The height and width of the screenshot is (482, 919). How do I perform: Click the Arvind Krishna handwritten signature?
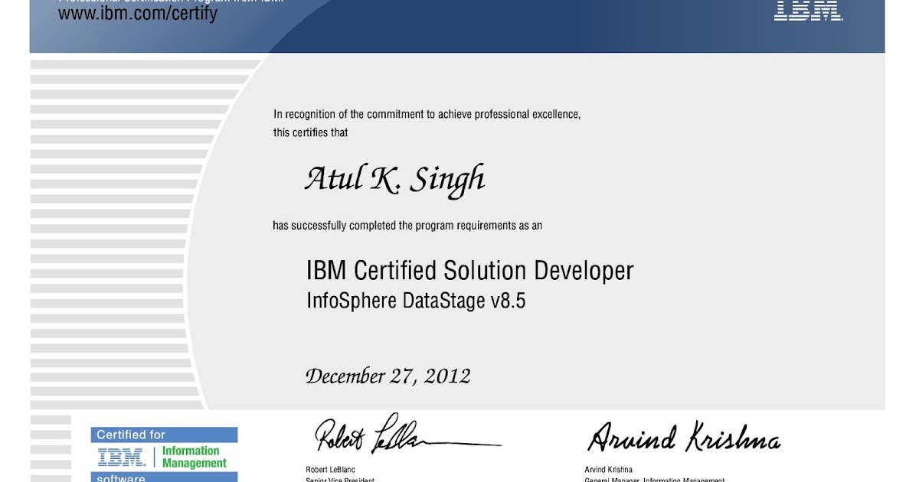pos(684,436)
